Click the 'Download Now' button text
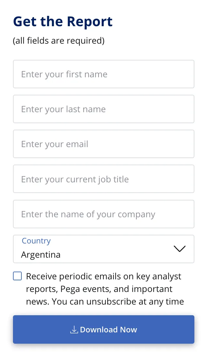This screenshot has height=355, width=208. (x=109, y=329)
